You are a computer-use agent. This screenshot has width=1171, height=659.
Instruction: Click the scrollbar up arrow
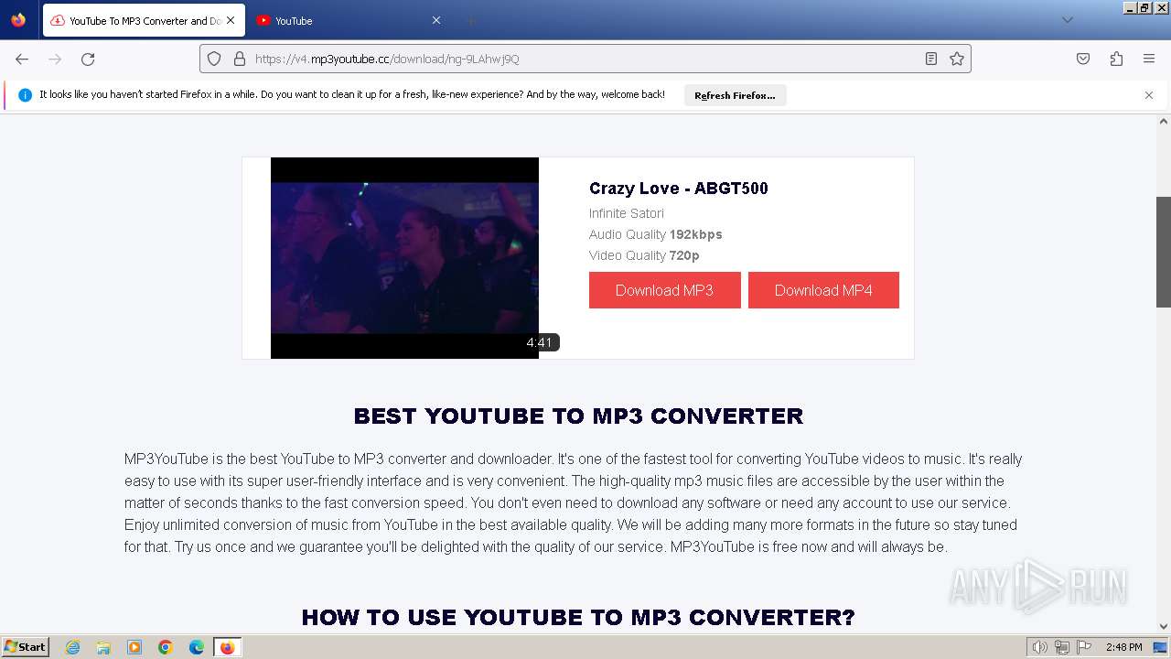[1164, 121]
